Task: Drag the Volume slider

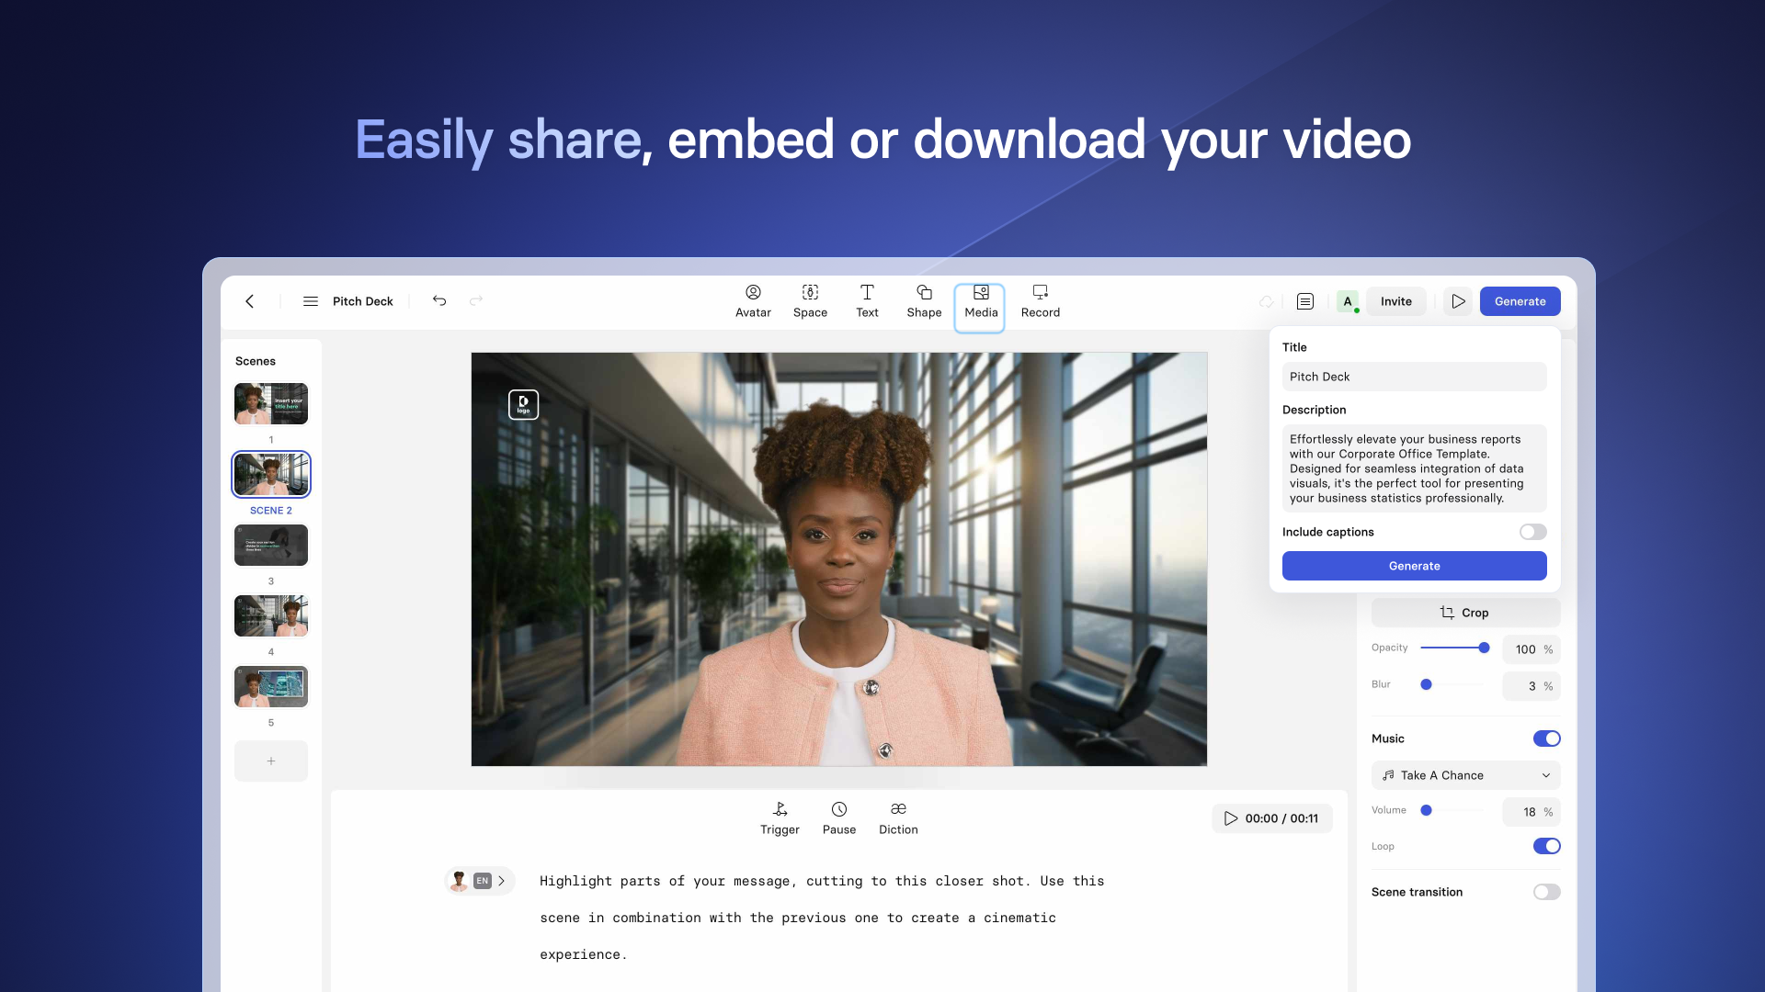Action: pyautogui.click(x=1427, y=809)
